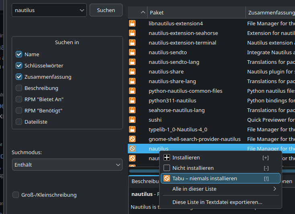Viewport: 295px width, 214px height.
Task: Select the nautilus-share package name
Action: [166, 71]
